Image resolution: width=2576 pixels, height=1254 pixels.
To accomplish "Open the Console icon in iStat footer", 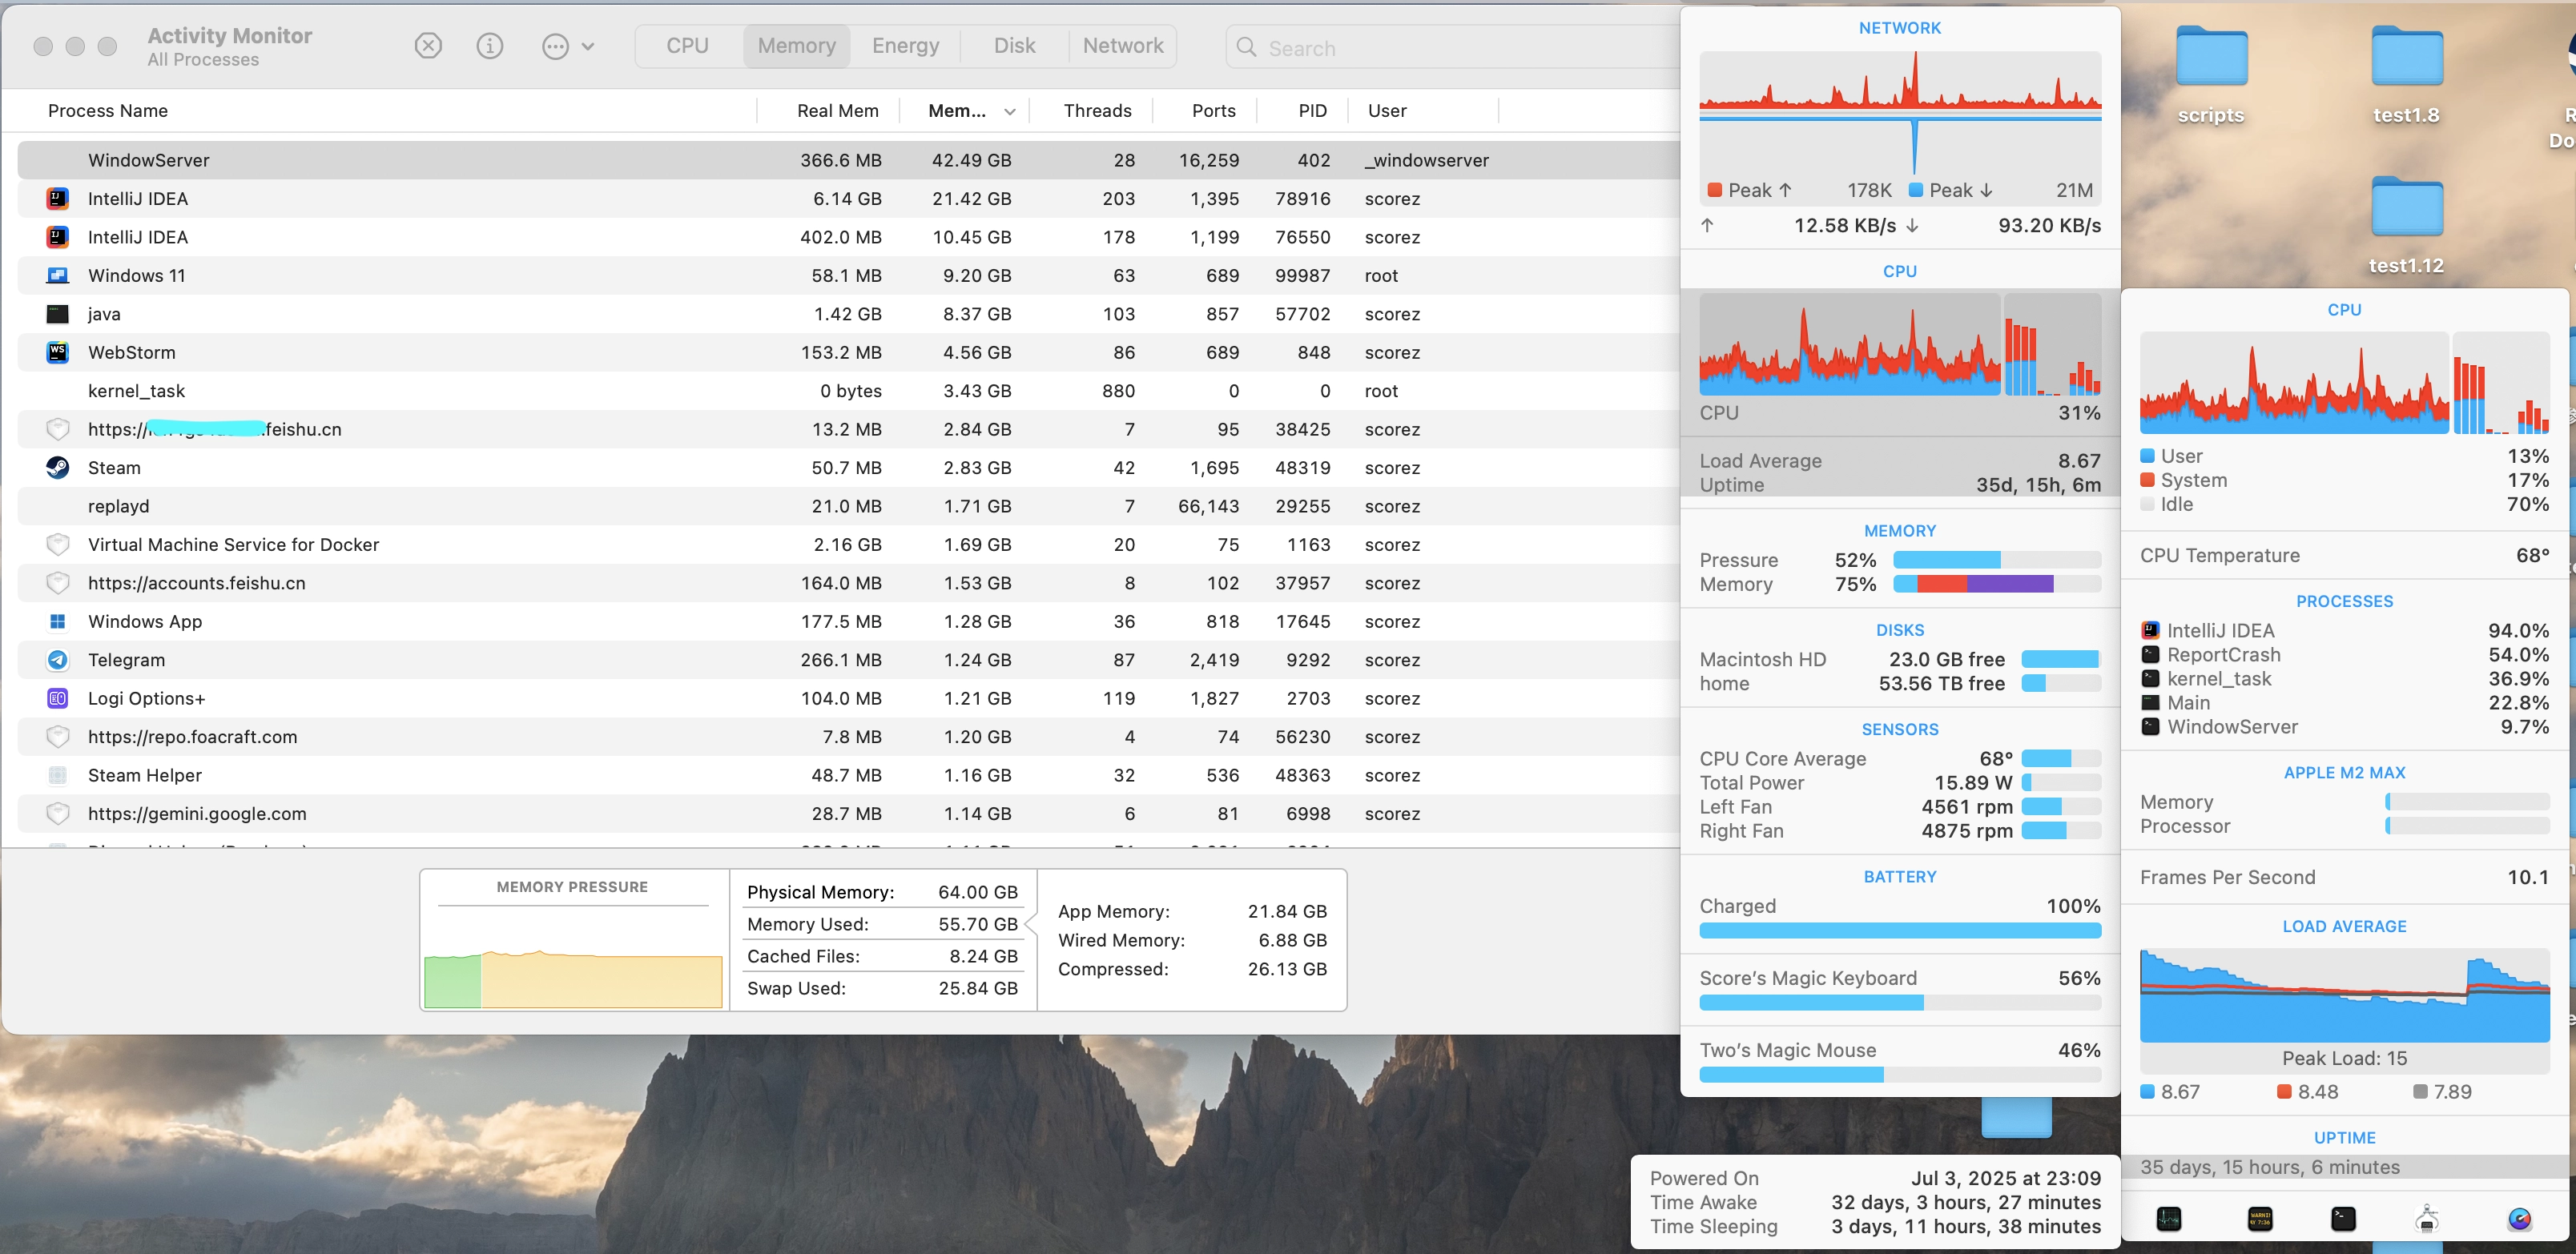I will tap(2260, 1218).
